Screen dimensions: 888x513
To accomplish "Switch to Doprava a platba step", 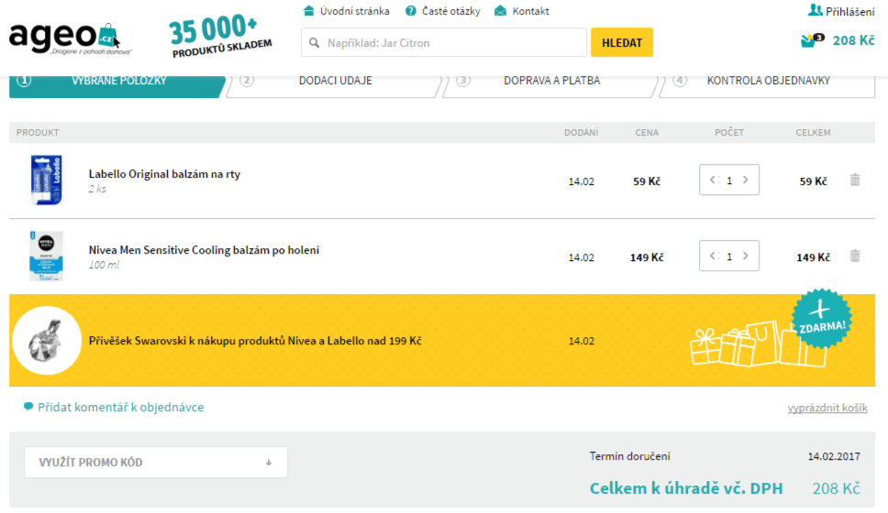I will click(x=551, y=81).
